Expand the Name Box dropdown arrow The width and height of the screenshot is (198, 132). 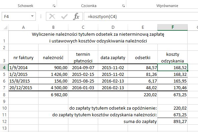[32, 16]
